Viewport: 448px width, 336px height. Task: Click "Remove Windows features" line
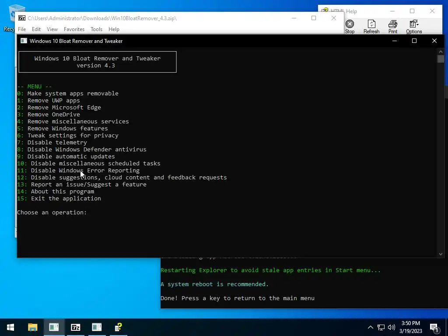coord(63,129)
